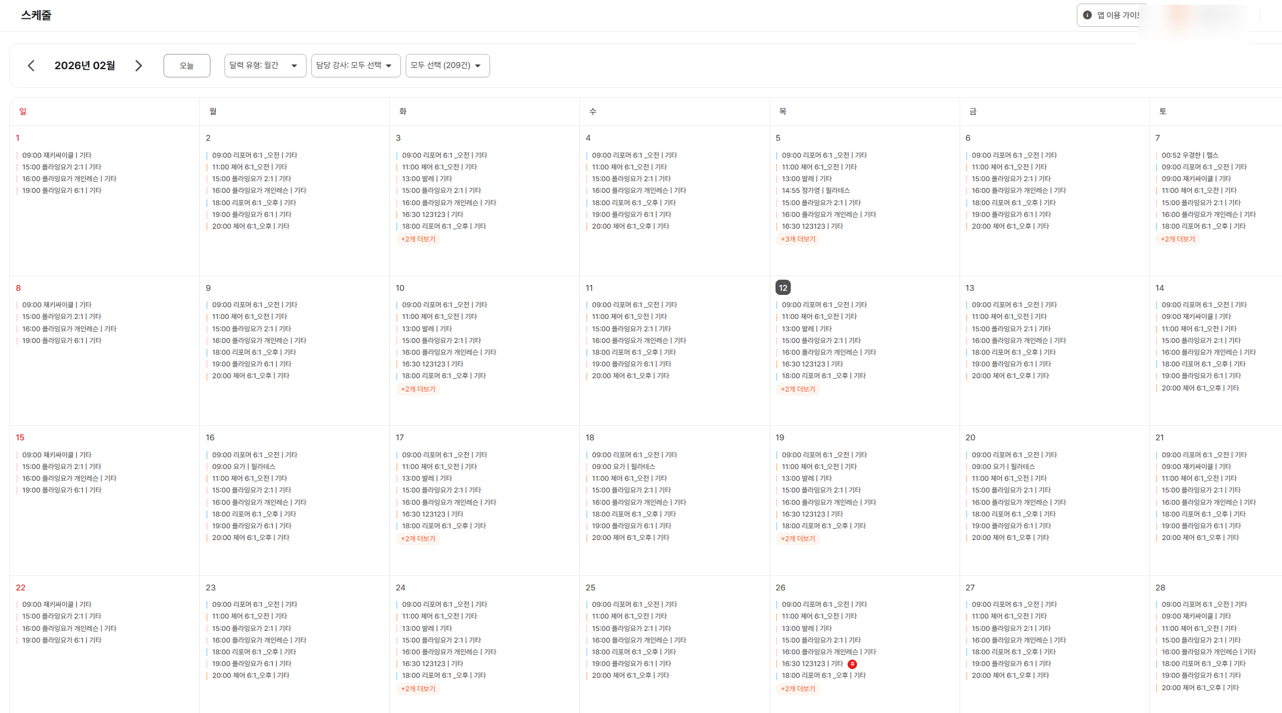Show more with +3개 더보기 on February 5
Image resolution: width=1282 pixels, height=713 pixels.
coord(798,239)
